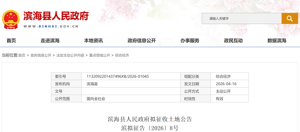The image size is (300, 132).
Task: Click the announcement title 滨海县人民政府拟征收土地公告
Action: pyautogui.click(x=150, y=119)
